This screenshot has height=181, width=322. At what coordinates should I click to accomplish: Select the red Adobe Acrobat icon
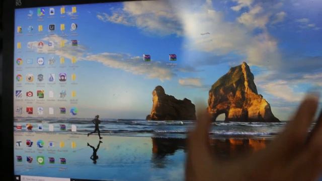tap(30, 111)
